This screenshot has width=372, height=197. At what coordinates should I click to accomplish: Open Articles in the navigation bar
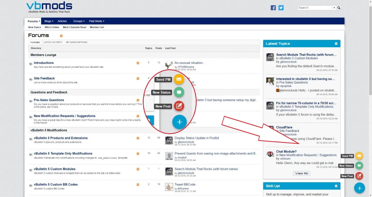(62, 21)
